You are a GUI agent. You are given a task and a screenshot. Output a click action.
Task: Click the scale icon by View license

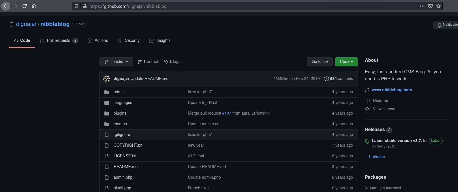(x=367, y=109)
